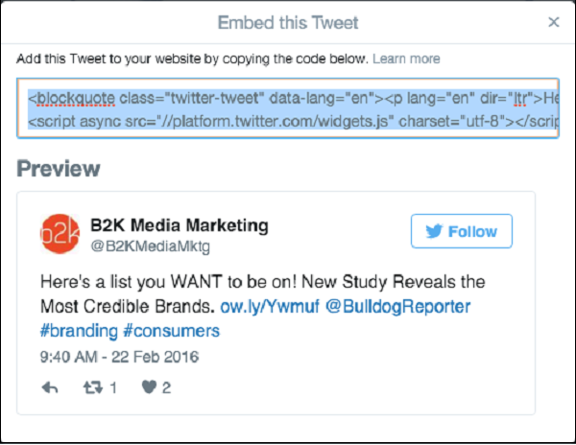Click the Twitter bird icon in Follow button
The image size is (576, 445).
point(434,231)
